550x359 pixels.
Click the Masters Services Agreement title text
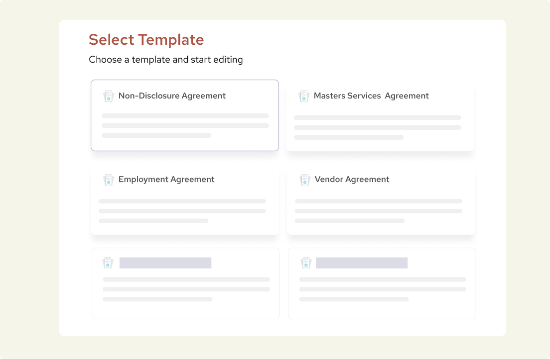371,95
